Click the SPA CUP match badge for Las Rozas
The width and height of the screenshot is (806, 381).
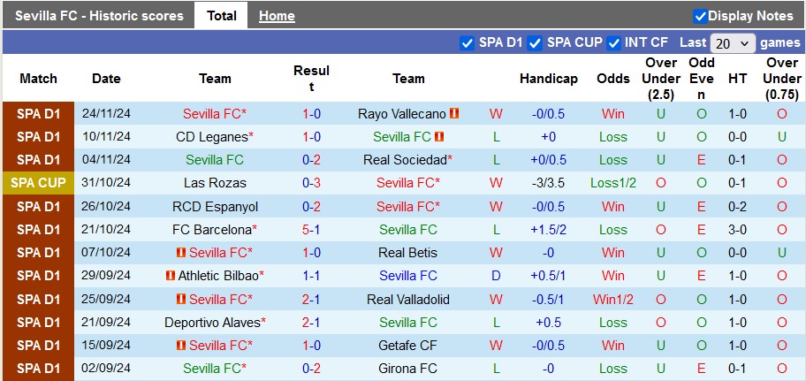pos(38,183)
